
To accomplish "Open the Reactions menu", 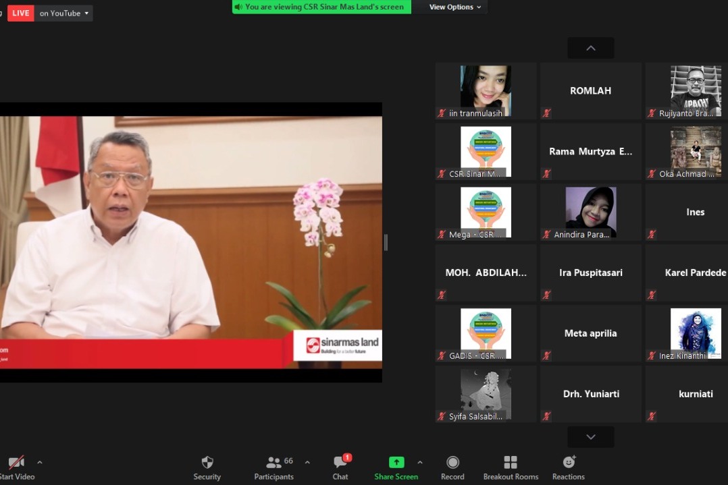I will (x=569, y=463).
